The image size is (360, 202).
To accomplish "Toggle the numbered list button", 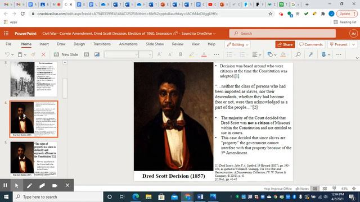I will pos(242,54).
